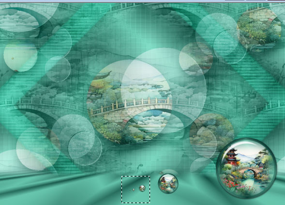This screenshot has height=205, width=285.
Task: Click inside the dashed rectangular selection marquee
Action: (x=136, y=190)
